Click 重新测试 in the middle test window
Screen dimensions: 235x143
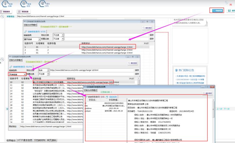coord(133,63)
